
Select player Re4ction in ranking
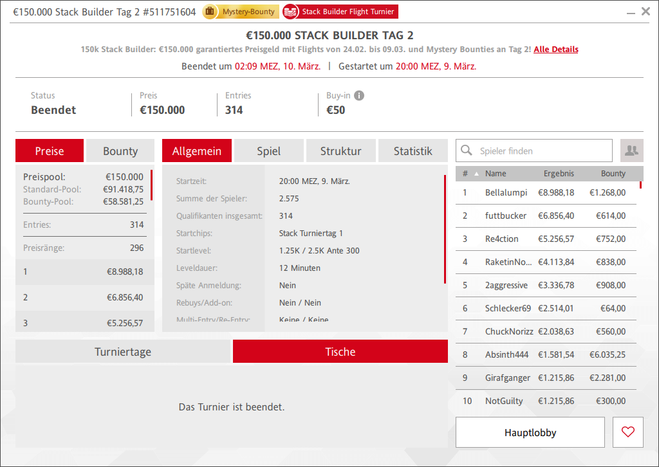(546, 239)
